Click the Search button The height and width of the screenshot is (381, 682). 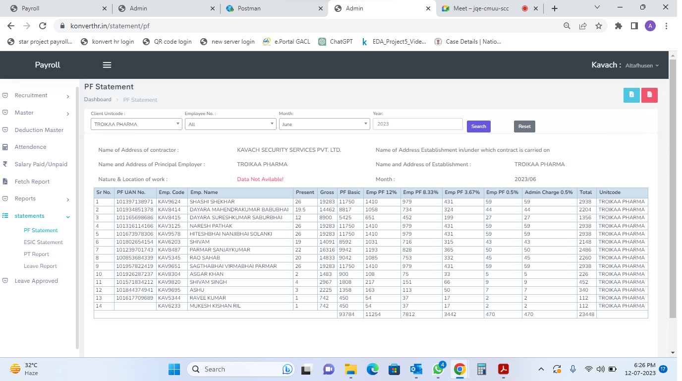click(479, 127)
